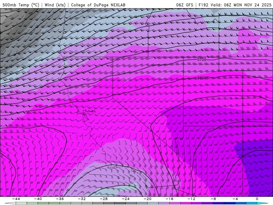Click the 5700 height contour label

click(x=202, y=59)
